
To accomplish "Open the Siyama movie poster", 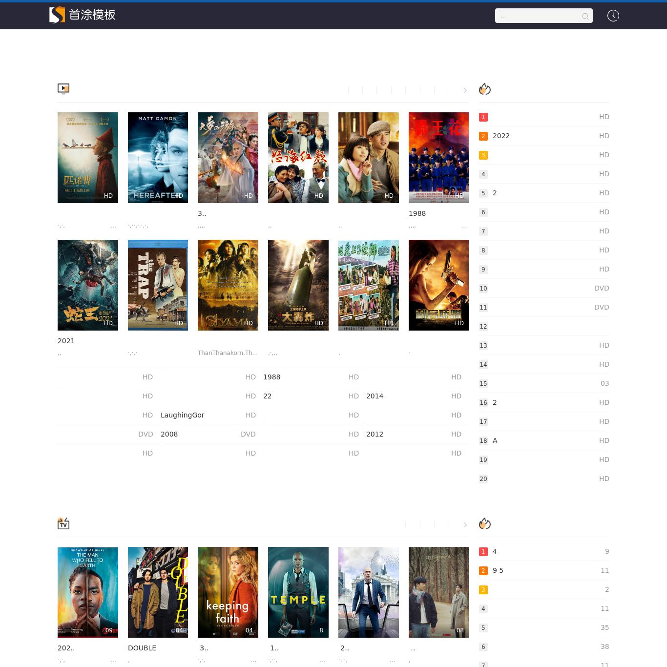I will [x=228, y=285].
